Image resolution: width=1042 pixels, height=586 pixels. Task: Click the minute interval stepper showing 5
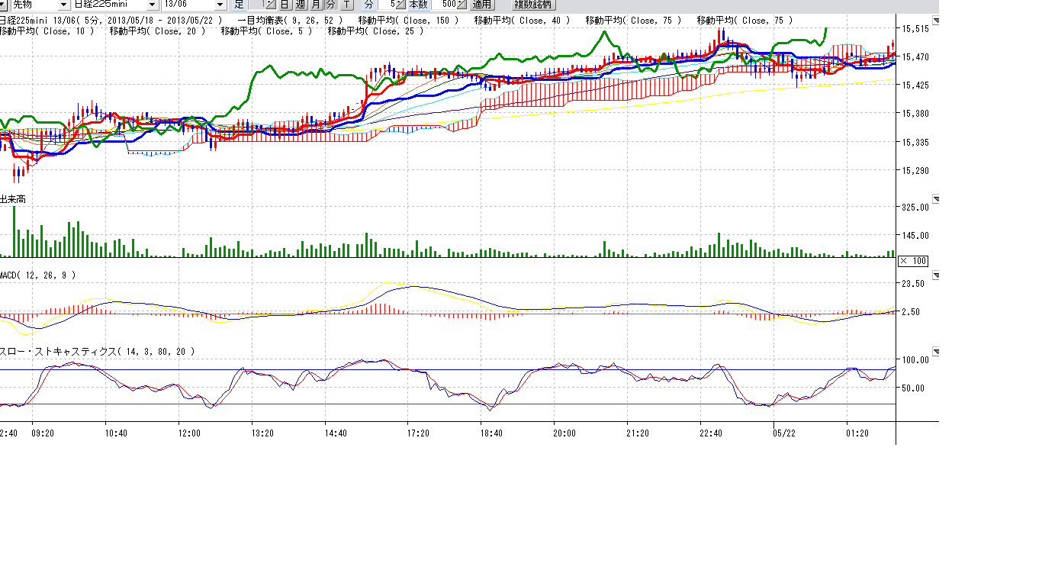point(400,5)
